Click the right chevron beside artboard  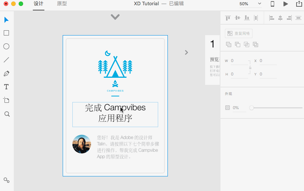click(x=186, y=52)
